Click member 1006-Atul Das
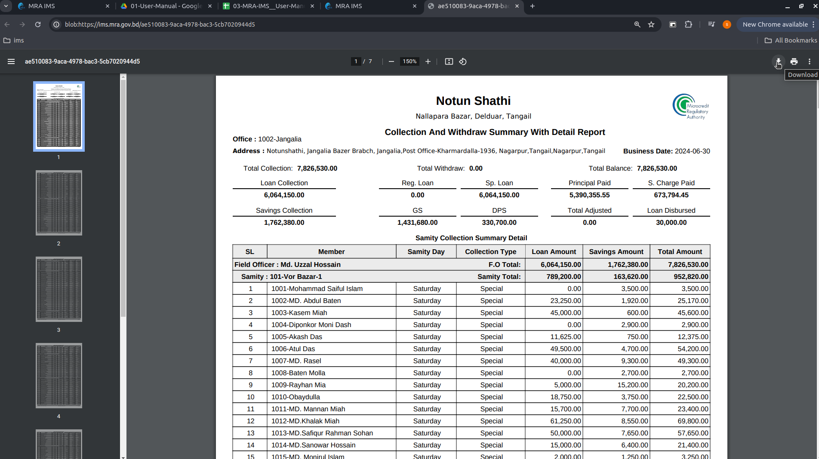Screen dimensions: 819x459 [293, 349]
